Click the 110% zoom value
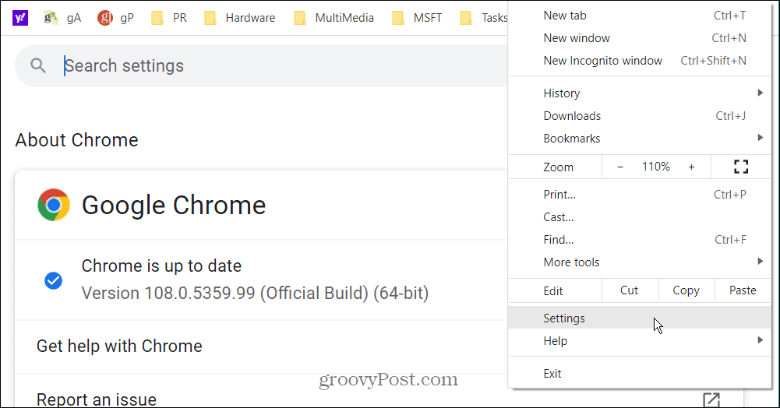 pyautogui.click(x=655, y=167)
